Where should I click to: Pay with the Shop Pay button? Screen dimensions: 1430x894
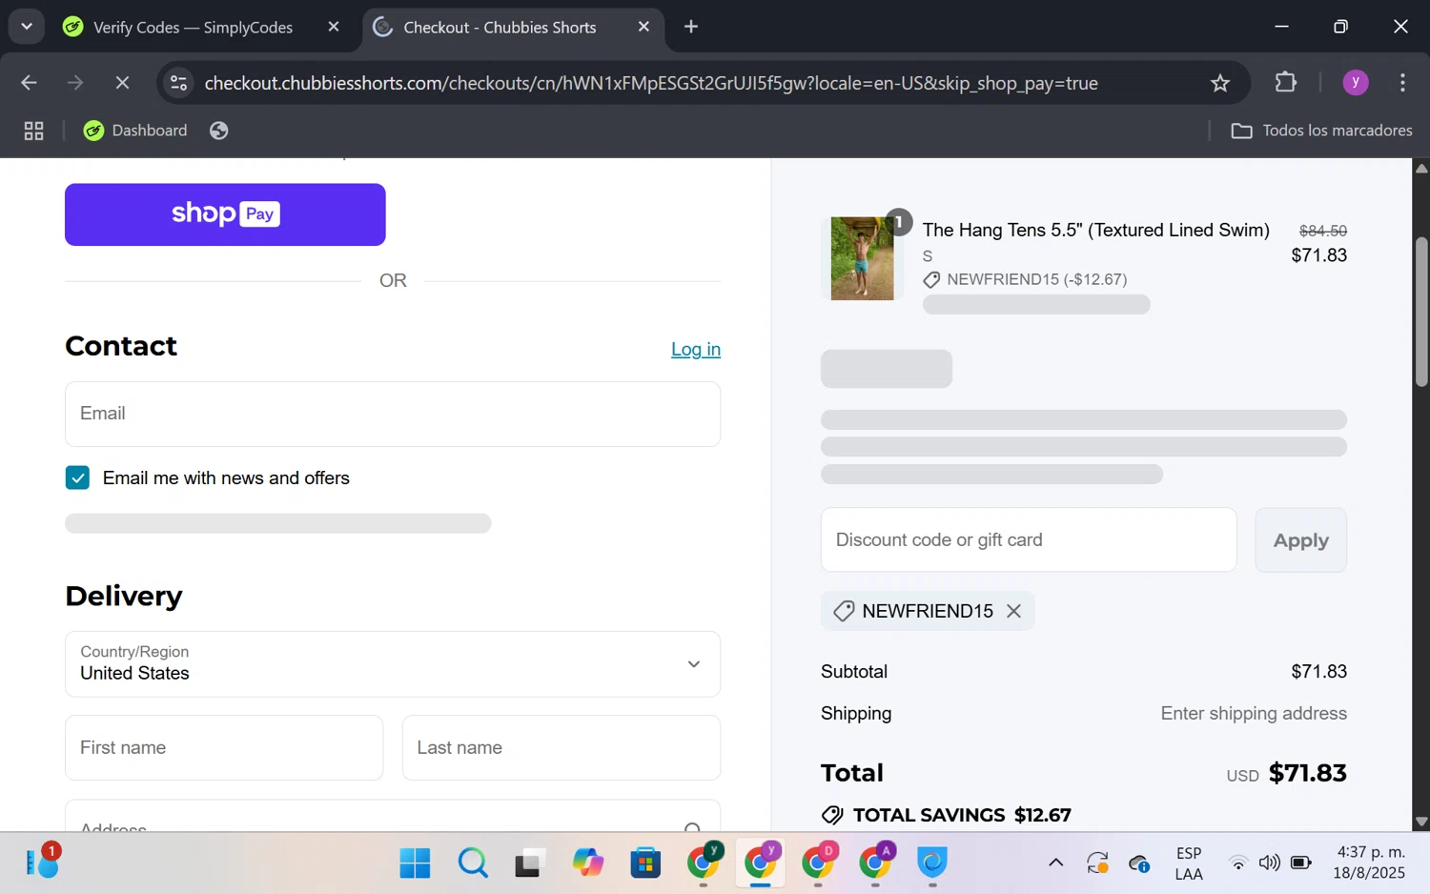click(x=225, y=214)
